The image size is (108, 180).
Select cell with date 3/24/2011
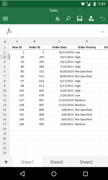(59, 90)
